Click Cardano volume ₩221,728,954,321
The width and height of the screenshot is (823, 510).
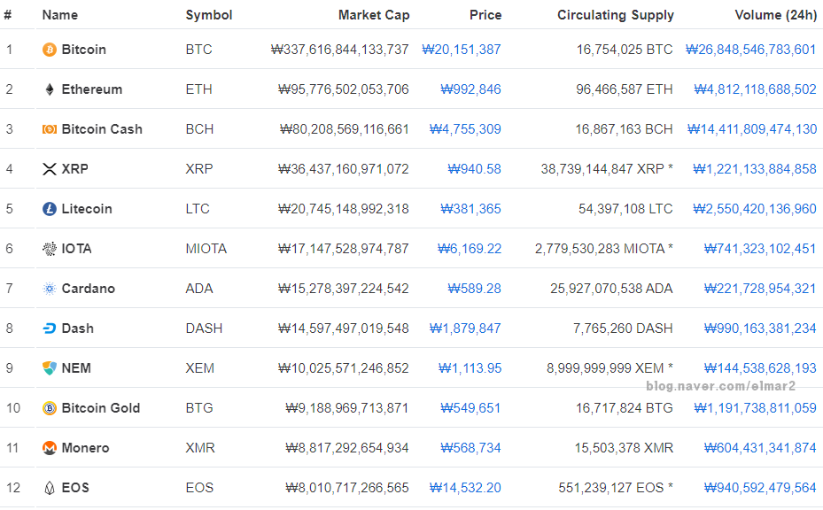pos(760,290)
